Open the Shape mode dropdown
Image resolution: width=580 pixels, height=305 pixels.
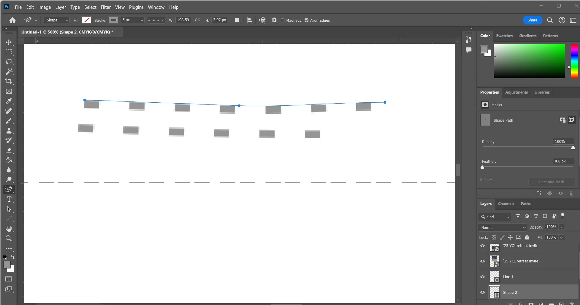(57, 20)
